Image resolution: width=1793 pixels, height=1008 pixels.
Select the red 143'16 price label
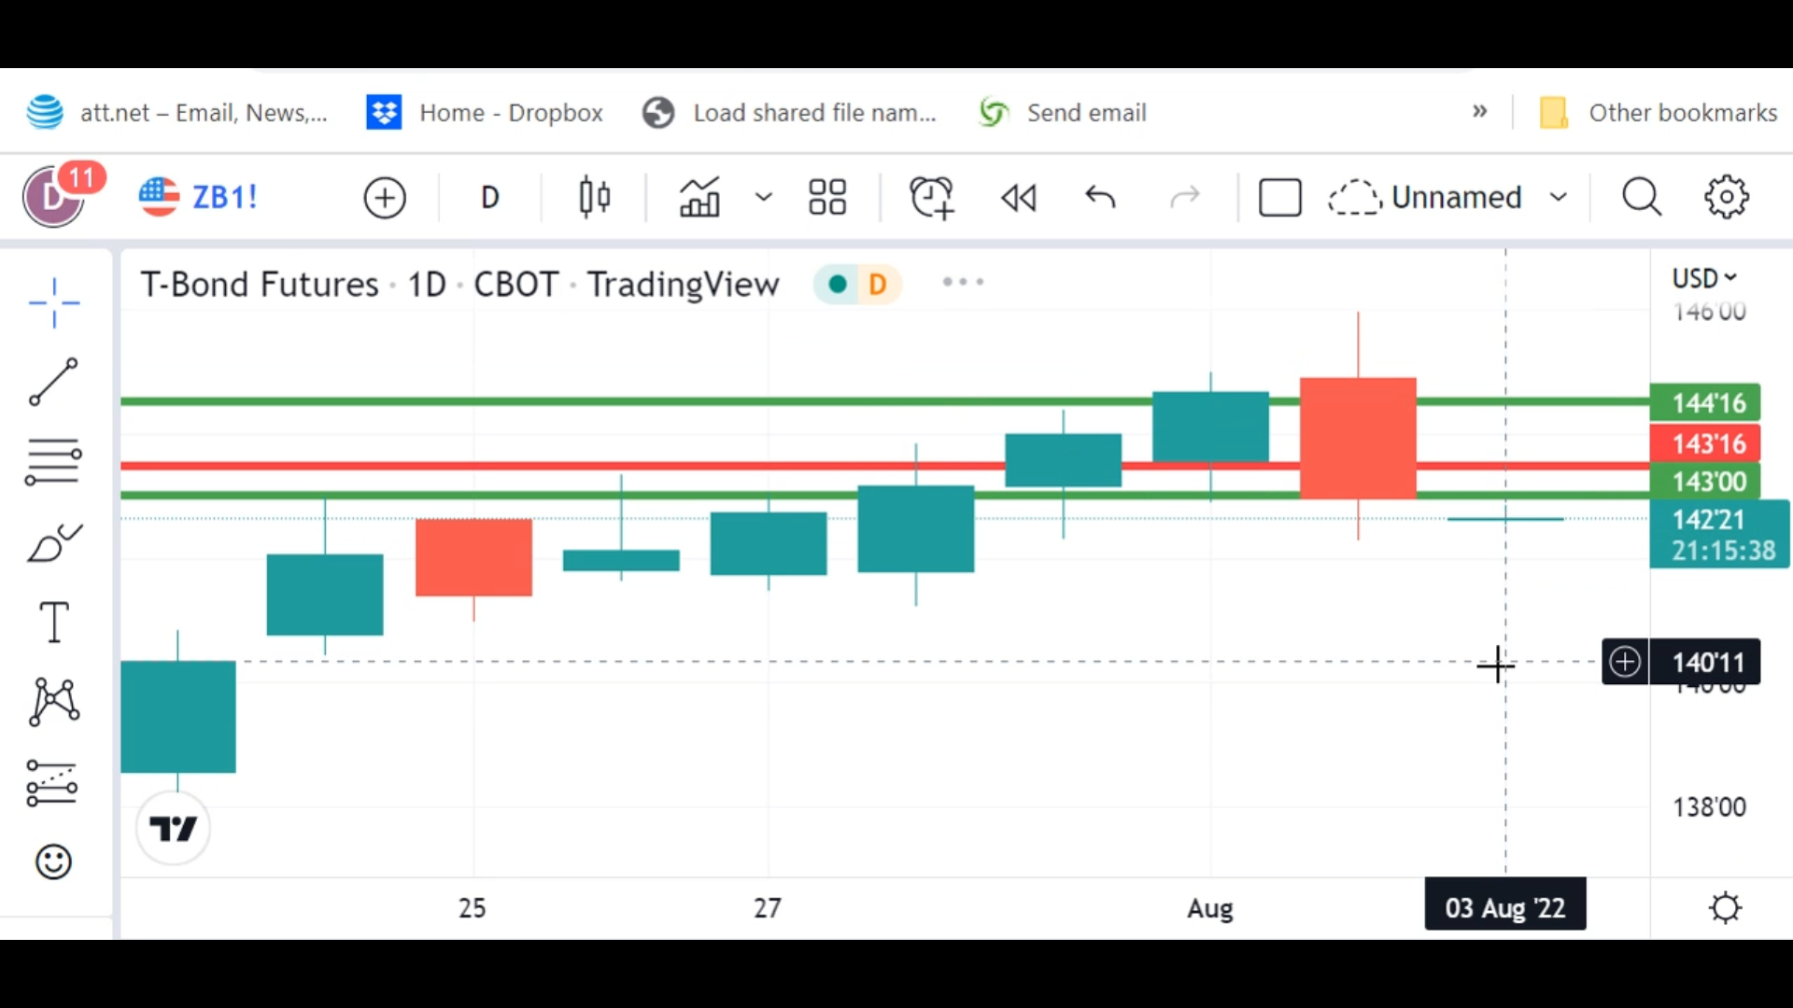point(1705,443)
